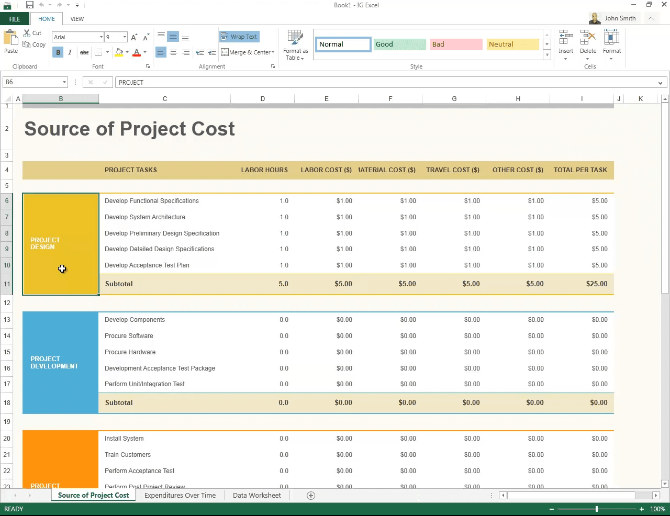Open the Expenditures Over Time sheet tab

(180, 496)
